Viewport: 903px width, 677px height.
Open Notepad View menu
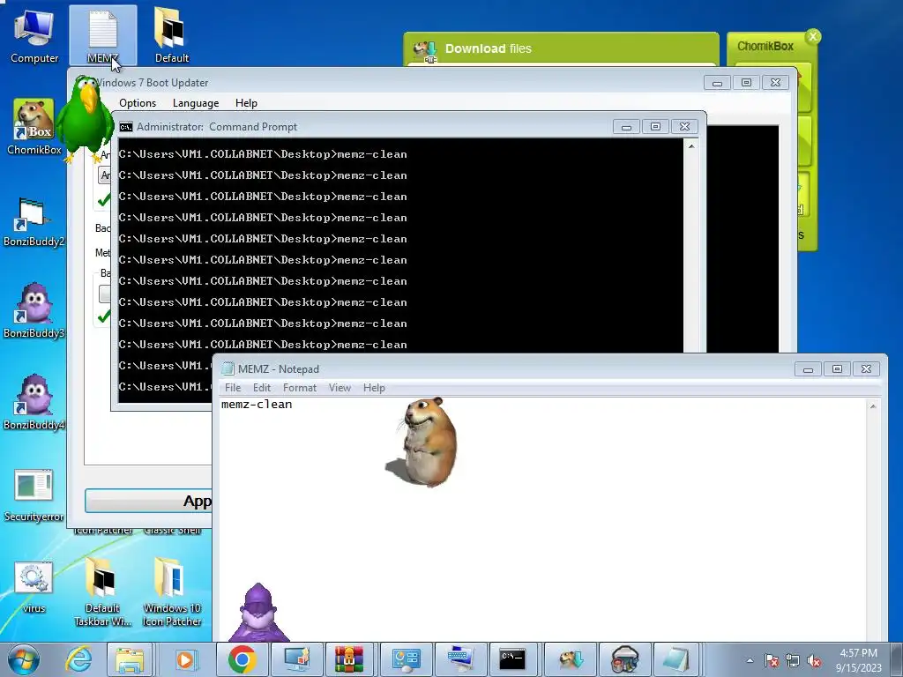(x=340, y=388)
